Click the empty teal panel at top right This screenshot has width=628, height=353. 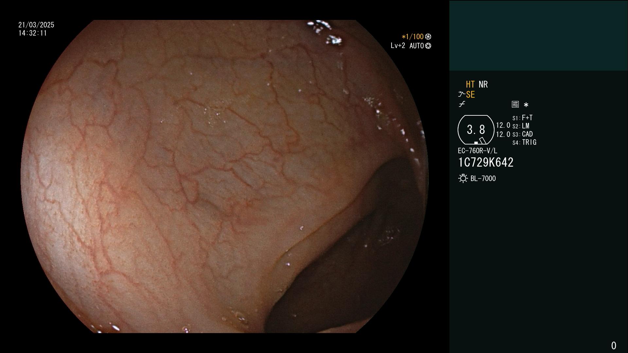coord(538,35)
